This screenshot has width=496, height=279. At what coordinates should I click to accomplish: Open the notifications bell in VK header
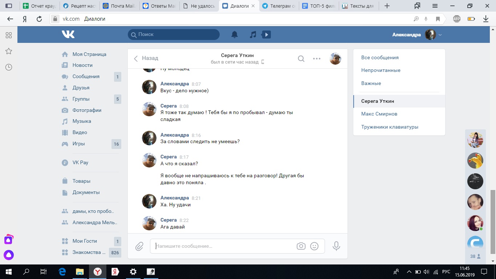235,35
